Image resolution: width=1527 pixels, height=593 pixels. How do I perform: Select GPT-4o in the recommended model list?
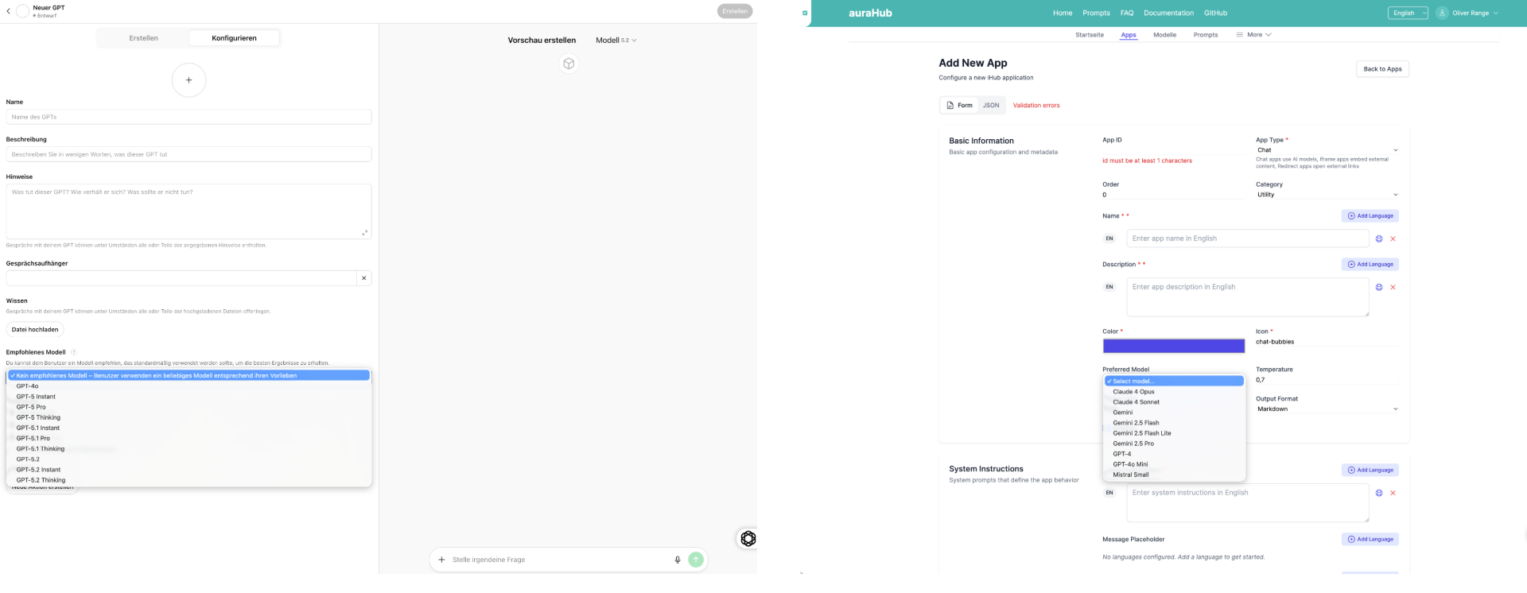pos(189,386)
